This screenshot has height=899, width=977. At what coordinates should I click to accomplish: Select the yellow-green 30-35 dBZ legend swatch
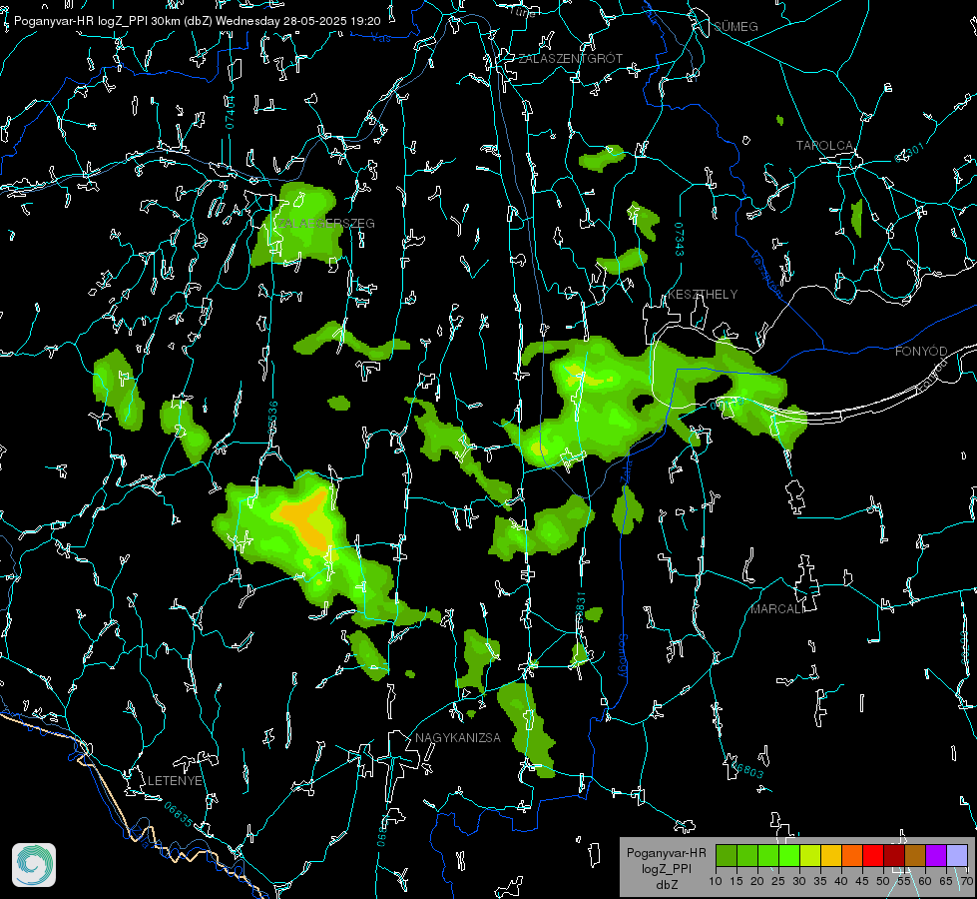point(810,855)
